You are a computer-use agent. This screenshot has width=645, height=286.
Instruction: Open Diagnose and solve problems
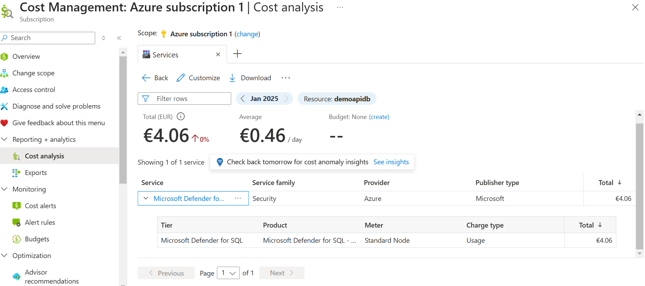click(56, 106)
